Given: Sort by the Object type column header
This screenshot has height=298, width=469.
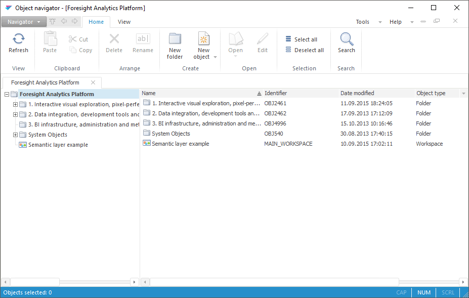Looking at the screenshot, I should point(437,94).
